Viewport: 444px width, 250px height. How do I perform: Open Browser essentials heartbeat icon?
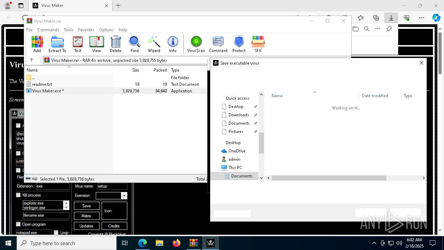pyautogui.click(x=407, y=17)
